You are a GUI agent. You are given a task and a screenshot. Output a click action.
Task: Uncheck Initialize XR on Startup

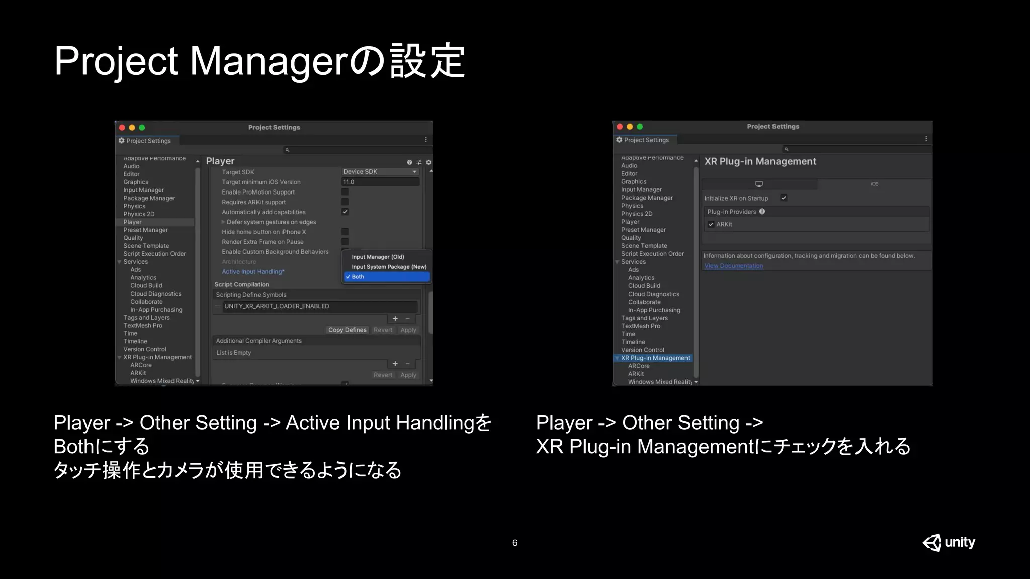pos(784,198)
